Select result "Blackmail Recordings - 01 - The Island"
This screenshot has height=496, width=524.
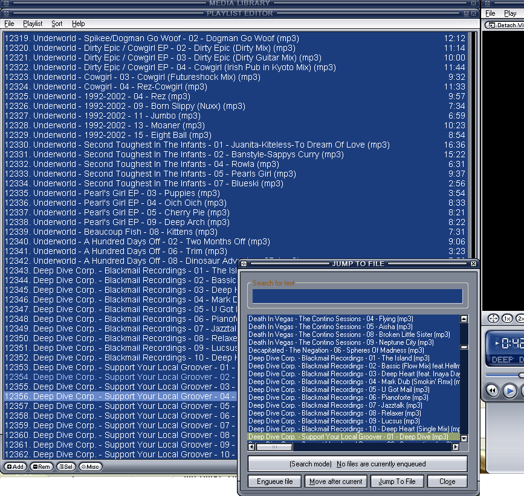354,358
